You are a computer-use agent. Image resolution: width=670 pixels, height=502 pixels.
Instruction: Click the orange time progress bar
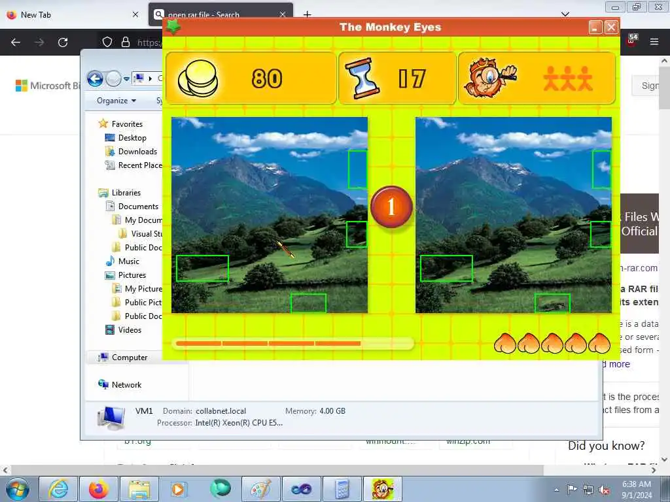tap(292, 343)
